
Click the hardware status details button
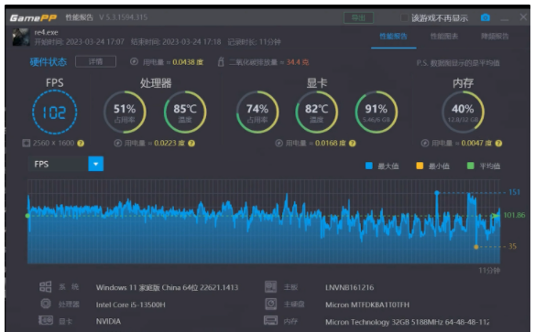[x=95, y=61]
